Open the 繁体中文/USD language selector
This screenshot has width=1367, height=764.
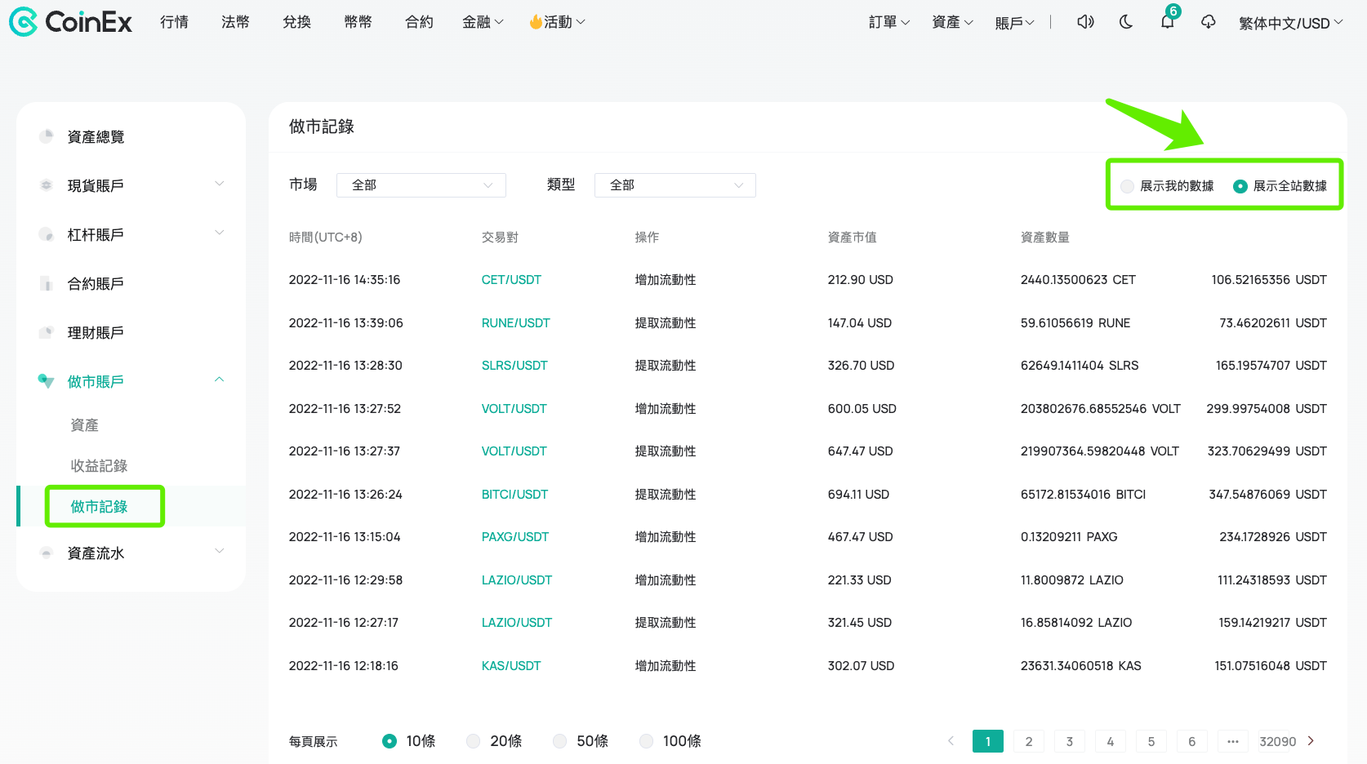coord(1290,23)
